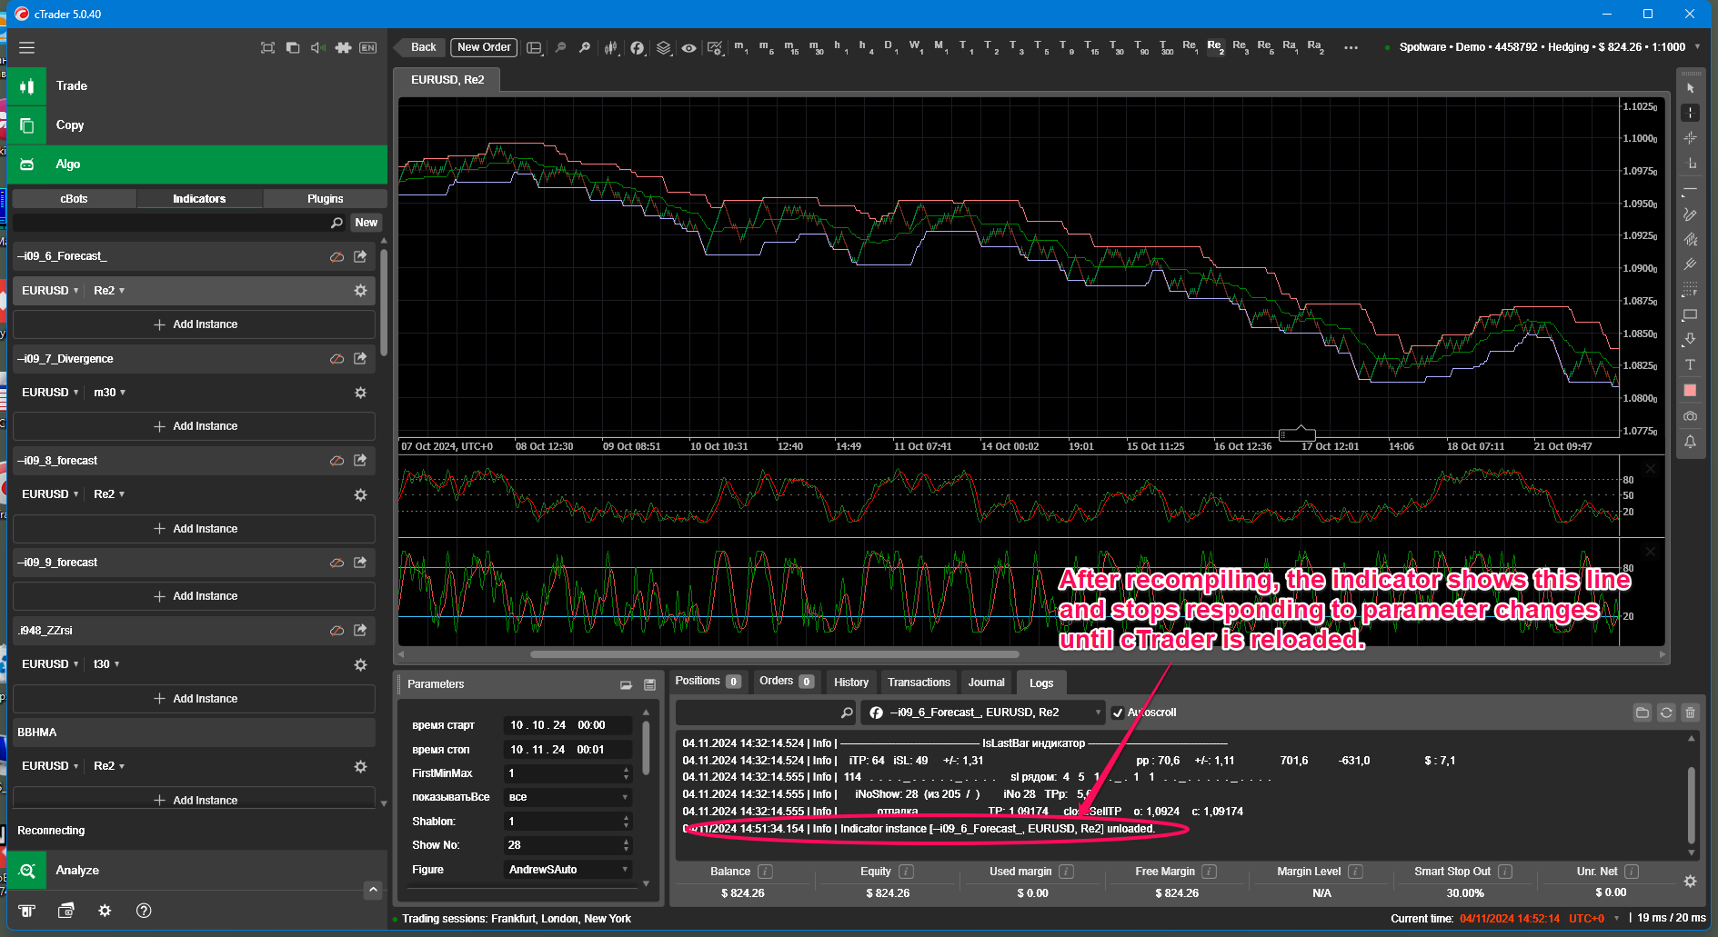1718x937 pixels.
Task: Open the pink drawing color swatch
Action: coord(1690,390)
